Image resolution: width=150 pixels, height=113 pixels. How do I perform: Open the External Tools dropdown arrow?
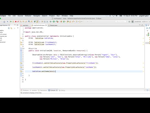tap(59, 22)
